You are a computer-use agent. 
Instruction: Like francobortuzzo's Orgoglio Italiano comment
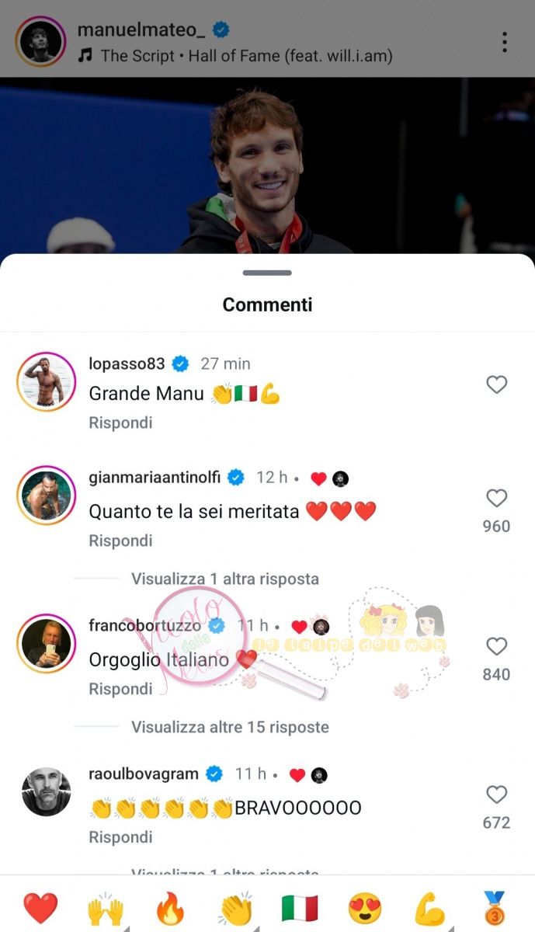[496, 646]
